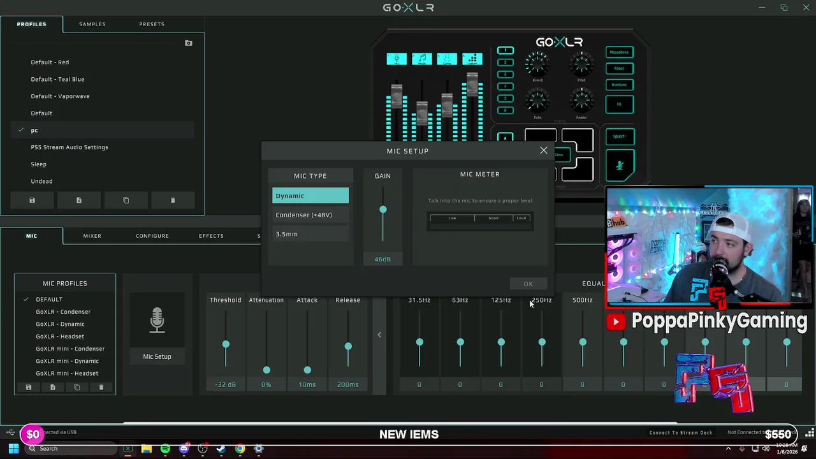Open Google Chrome from the taskbar

coord(240,449)
